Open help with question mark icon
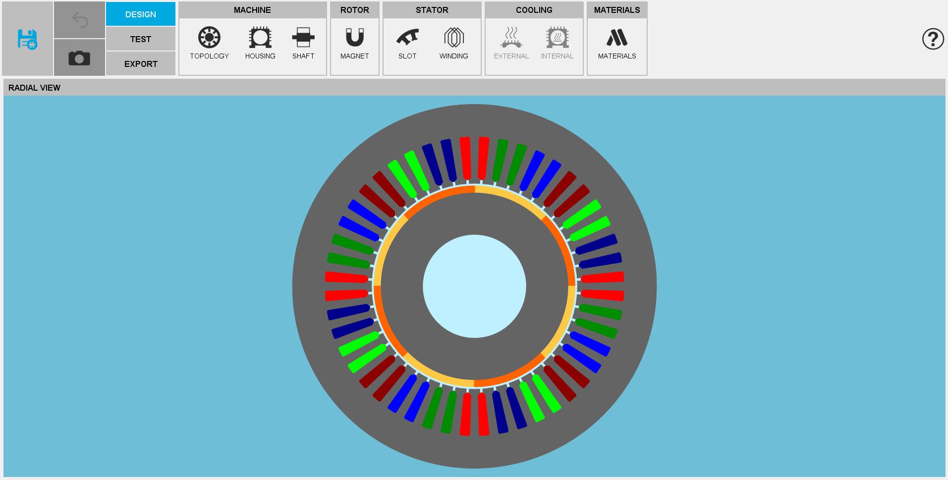The height and width of the screenshot is (480, 948). tap(932, 39)
